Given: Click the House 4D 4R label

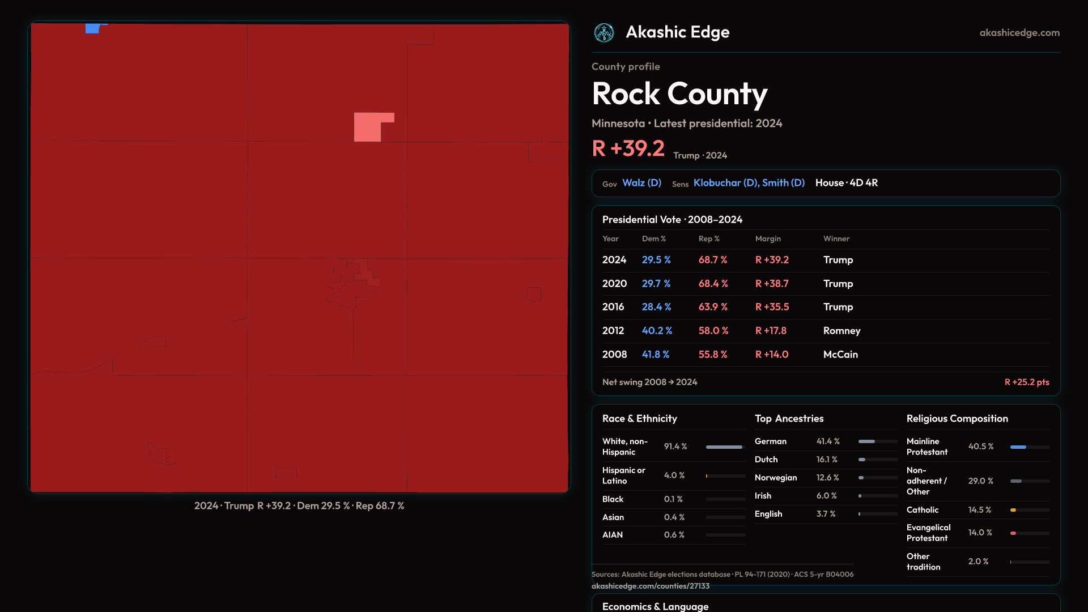Looking at the screenshot, I should pos(846,183).
